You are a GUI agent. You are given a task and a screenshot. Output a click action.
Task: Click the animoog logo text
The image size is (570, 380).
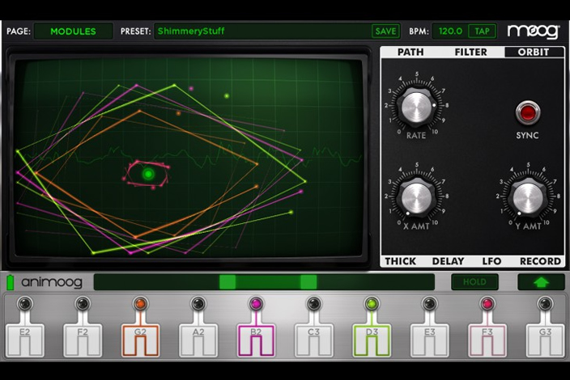(52, 282)
